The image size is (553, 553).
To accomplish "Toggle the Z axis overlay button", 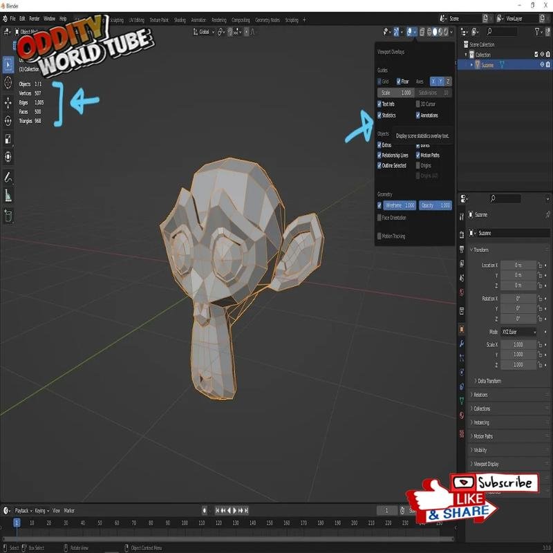I will tap(448, 82).
